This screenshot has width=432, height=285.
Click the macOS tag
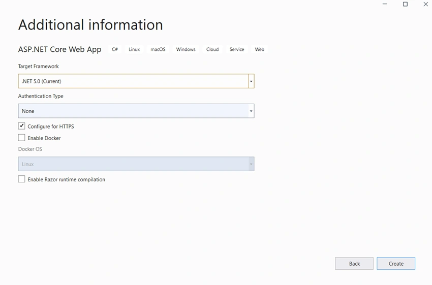[158, 49]
